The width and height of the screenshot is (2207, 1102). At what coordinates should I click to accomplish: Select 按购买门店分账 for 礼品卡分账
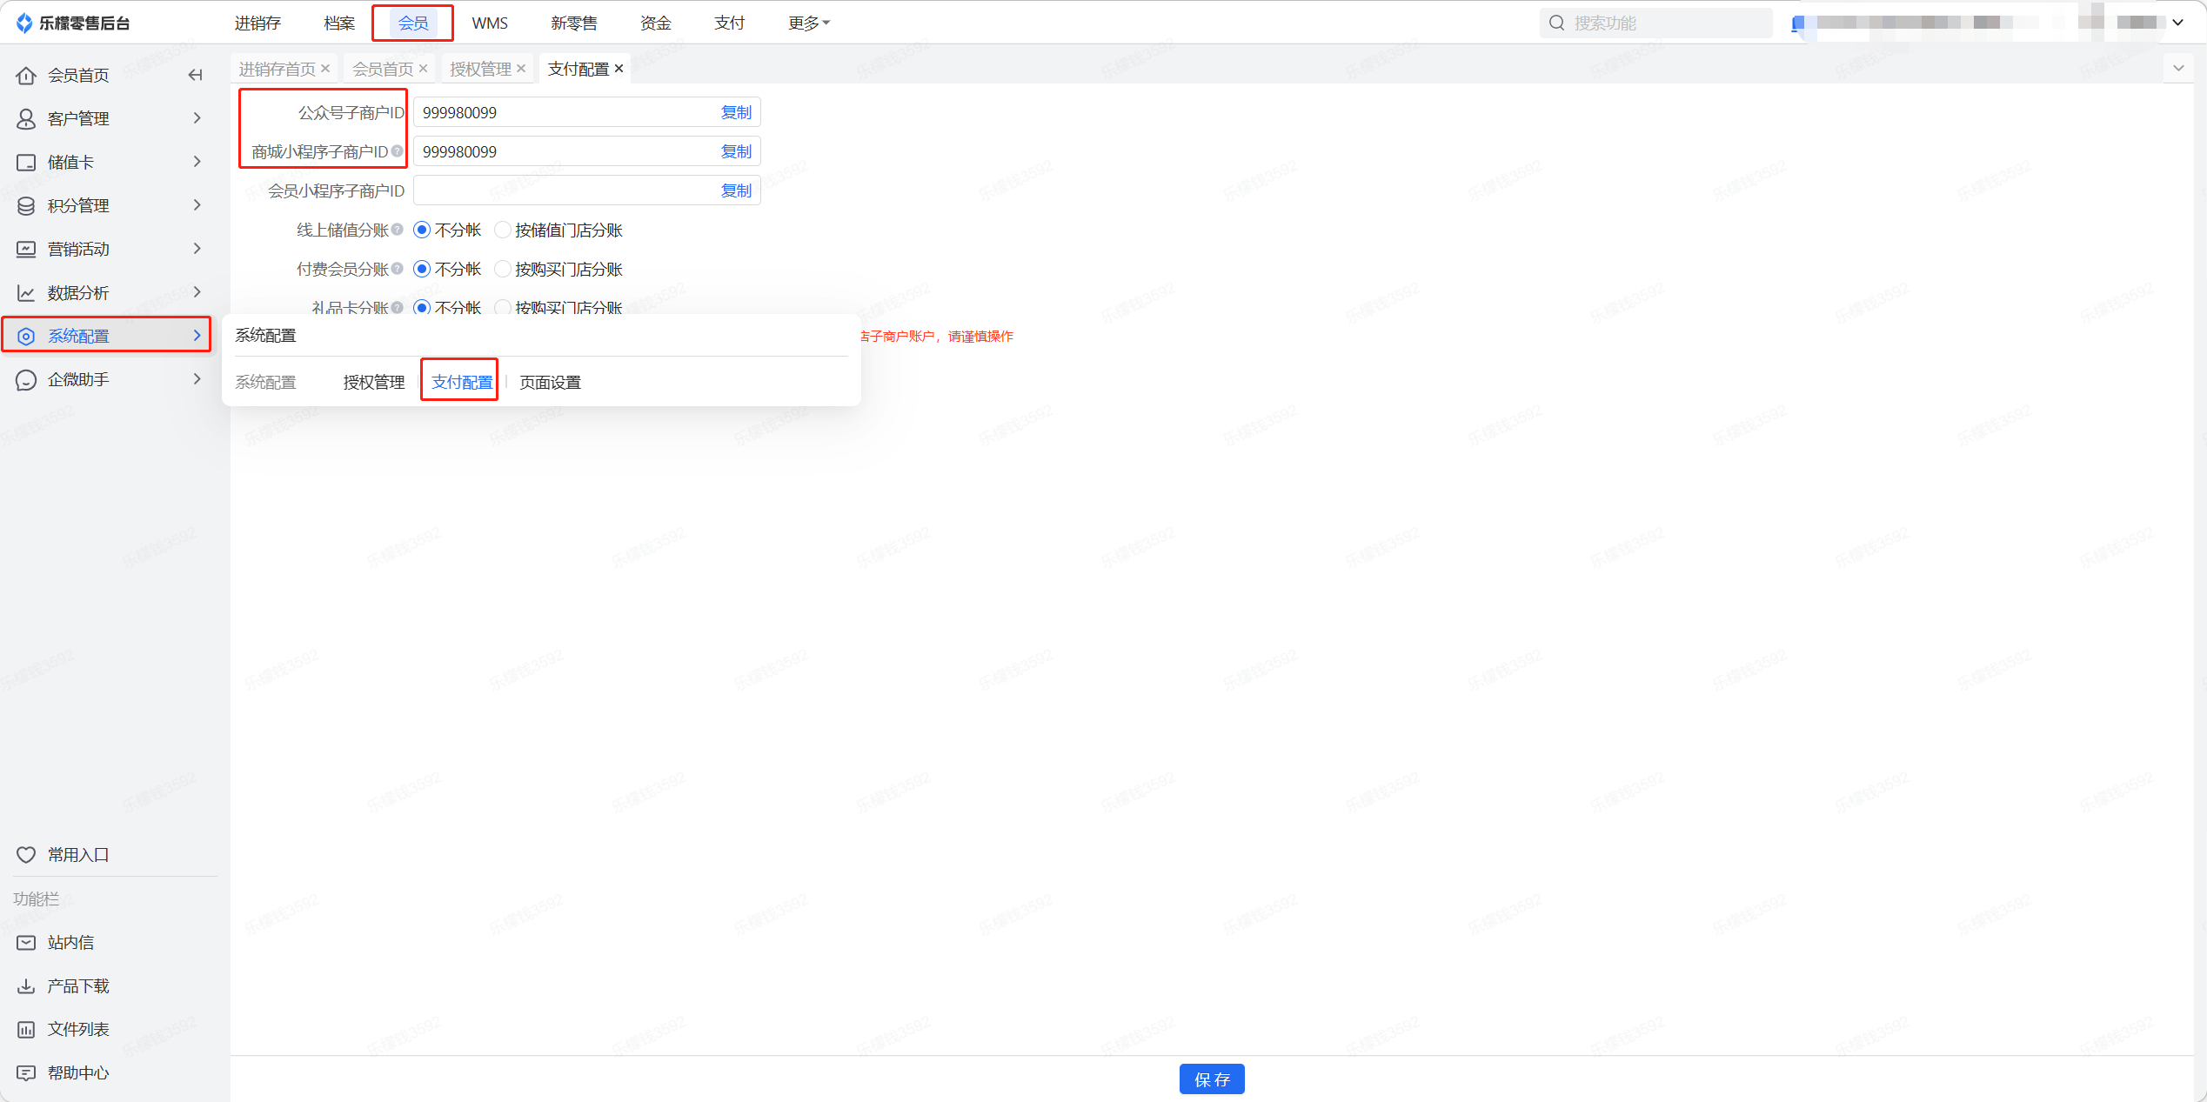coord(502,307)
